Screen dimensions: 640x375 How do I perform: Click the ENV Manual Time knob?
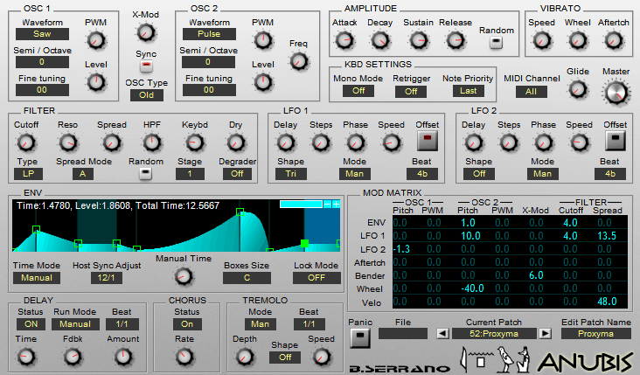tap(184, 276)
